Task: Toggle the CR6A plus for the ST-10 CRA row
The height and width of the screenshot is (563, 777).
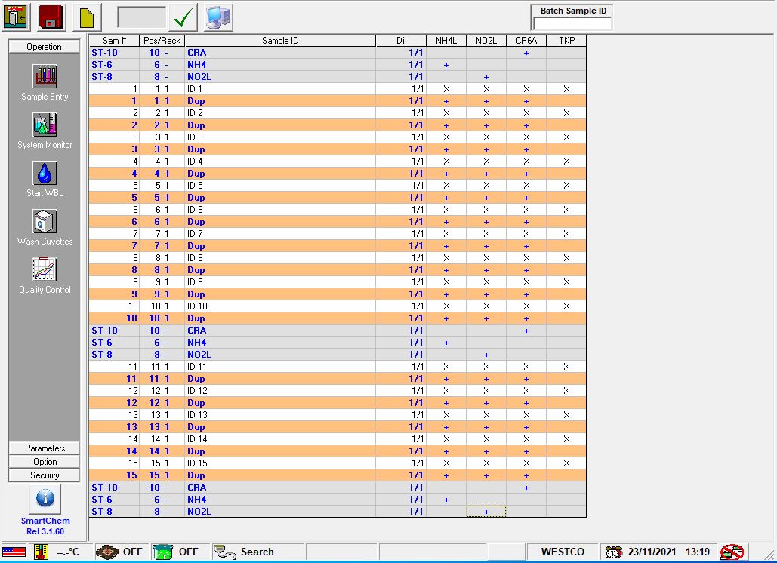Action: click(x=526, y=53)
